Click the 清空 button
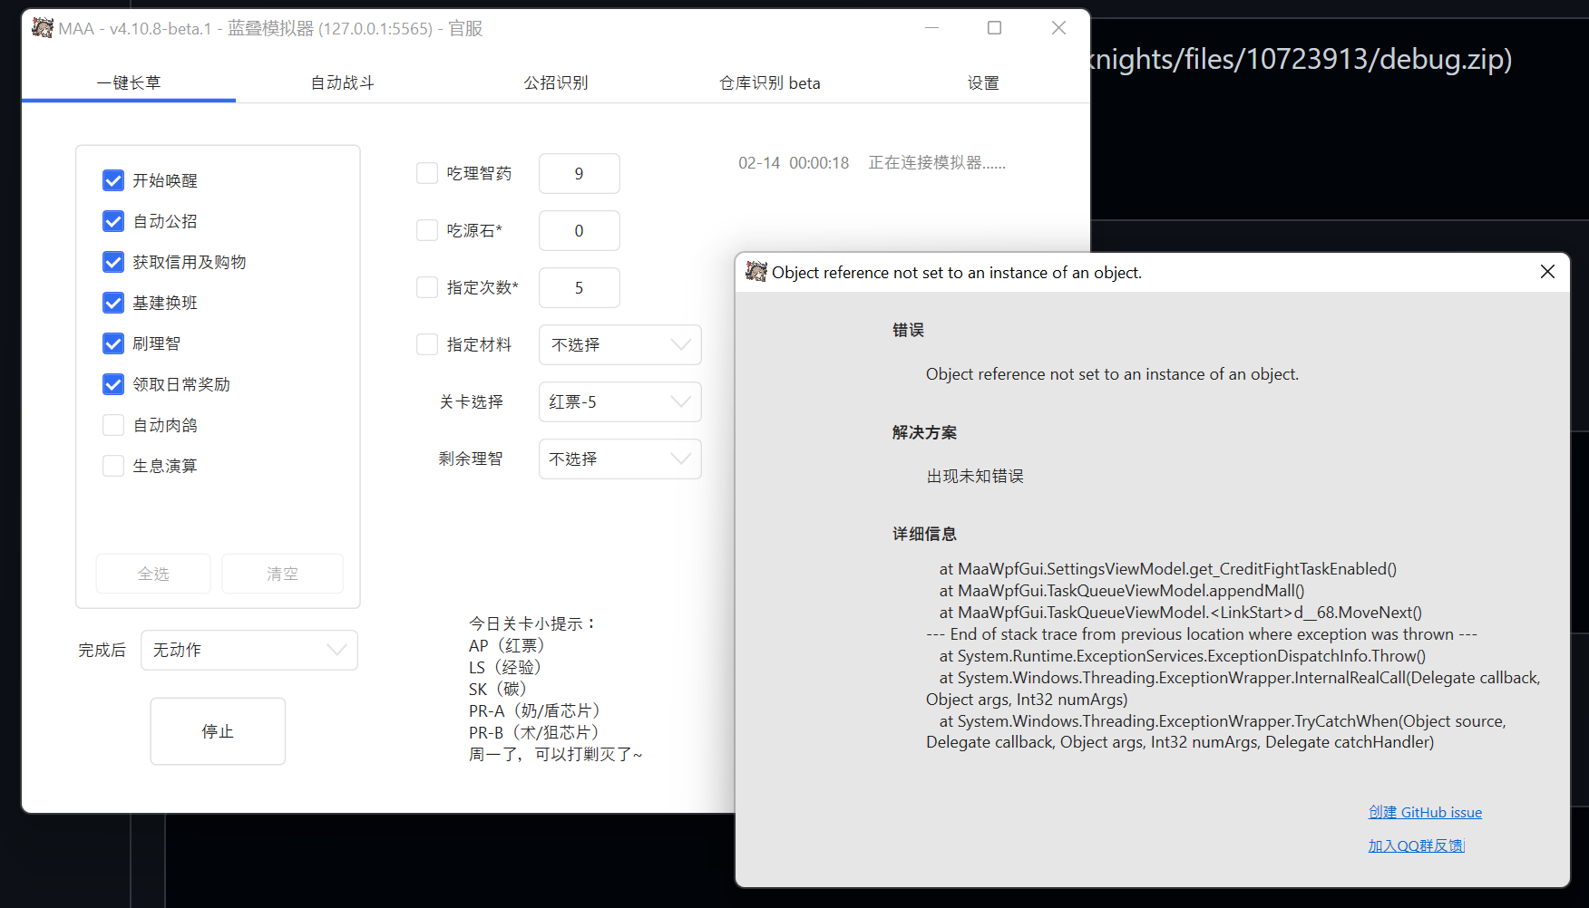 click(x=282, y=573)
